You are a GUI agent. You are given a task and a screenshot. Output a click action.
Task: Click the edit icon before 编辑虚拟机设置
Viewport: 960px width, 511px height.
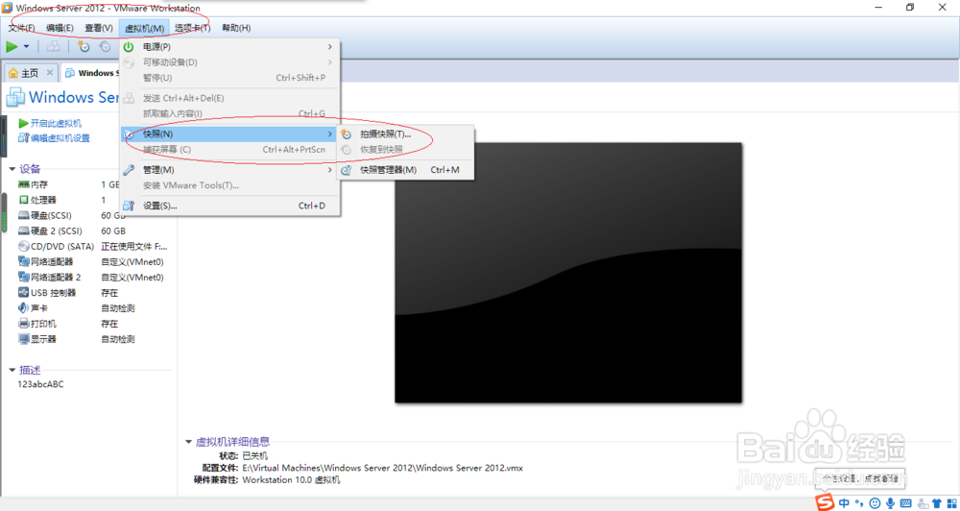(23, 138)
